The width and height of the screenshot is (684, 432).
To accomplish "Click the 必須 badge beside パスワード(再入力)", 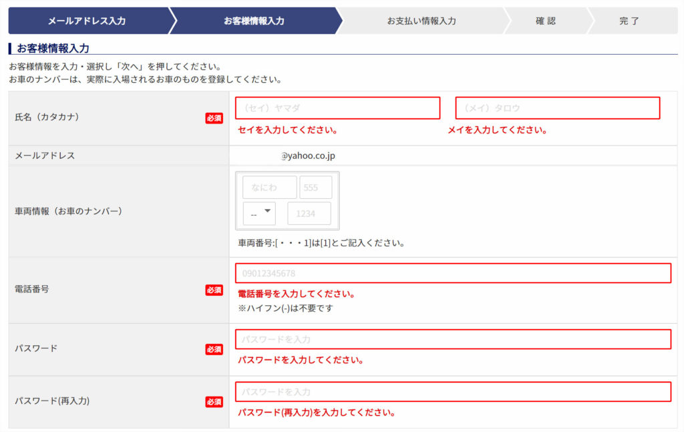I will [x=214, y=402].
